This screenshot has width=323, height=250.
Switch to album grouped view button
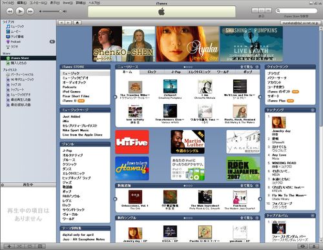click(x=262, y=10)
